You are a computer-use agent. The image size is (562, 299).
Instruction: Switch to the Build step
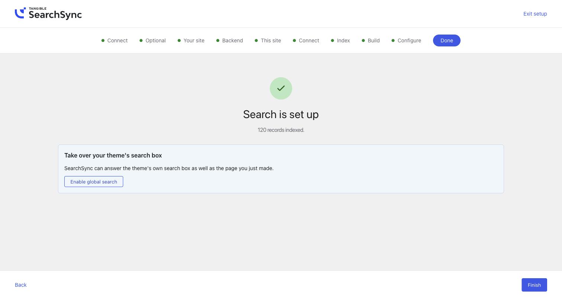(371, 40)
